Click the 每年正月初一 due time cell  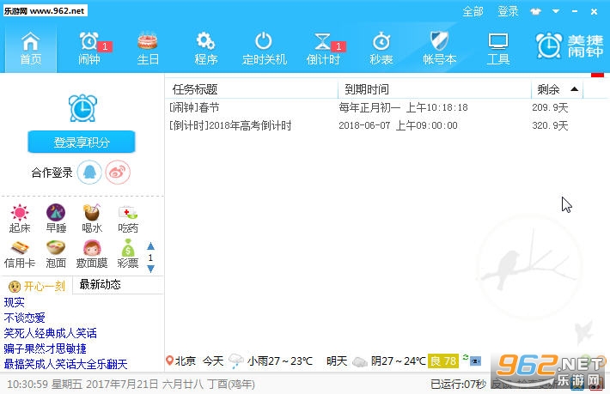point(403,107)
